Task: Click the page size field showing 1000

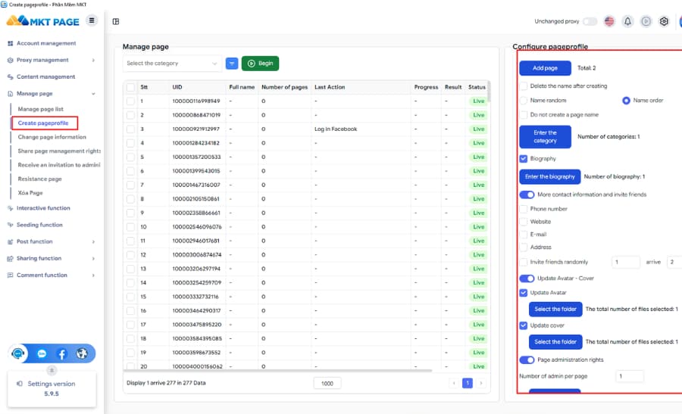Action: (327, 384)
